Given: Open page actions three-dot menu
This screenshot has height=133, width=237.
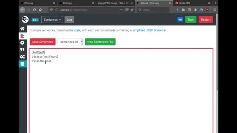Looking at the screenshot, I should pyautogui.click(x=122, y=10).
